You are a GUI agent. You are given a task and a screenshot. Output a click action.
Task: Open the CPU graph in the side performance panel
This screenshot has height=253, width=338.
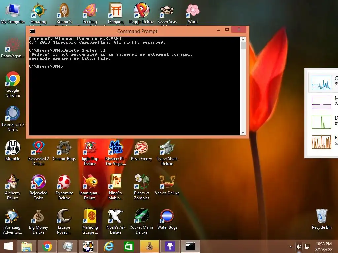click(321, 83)
